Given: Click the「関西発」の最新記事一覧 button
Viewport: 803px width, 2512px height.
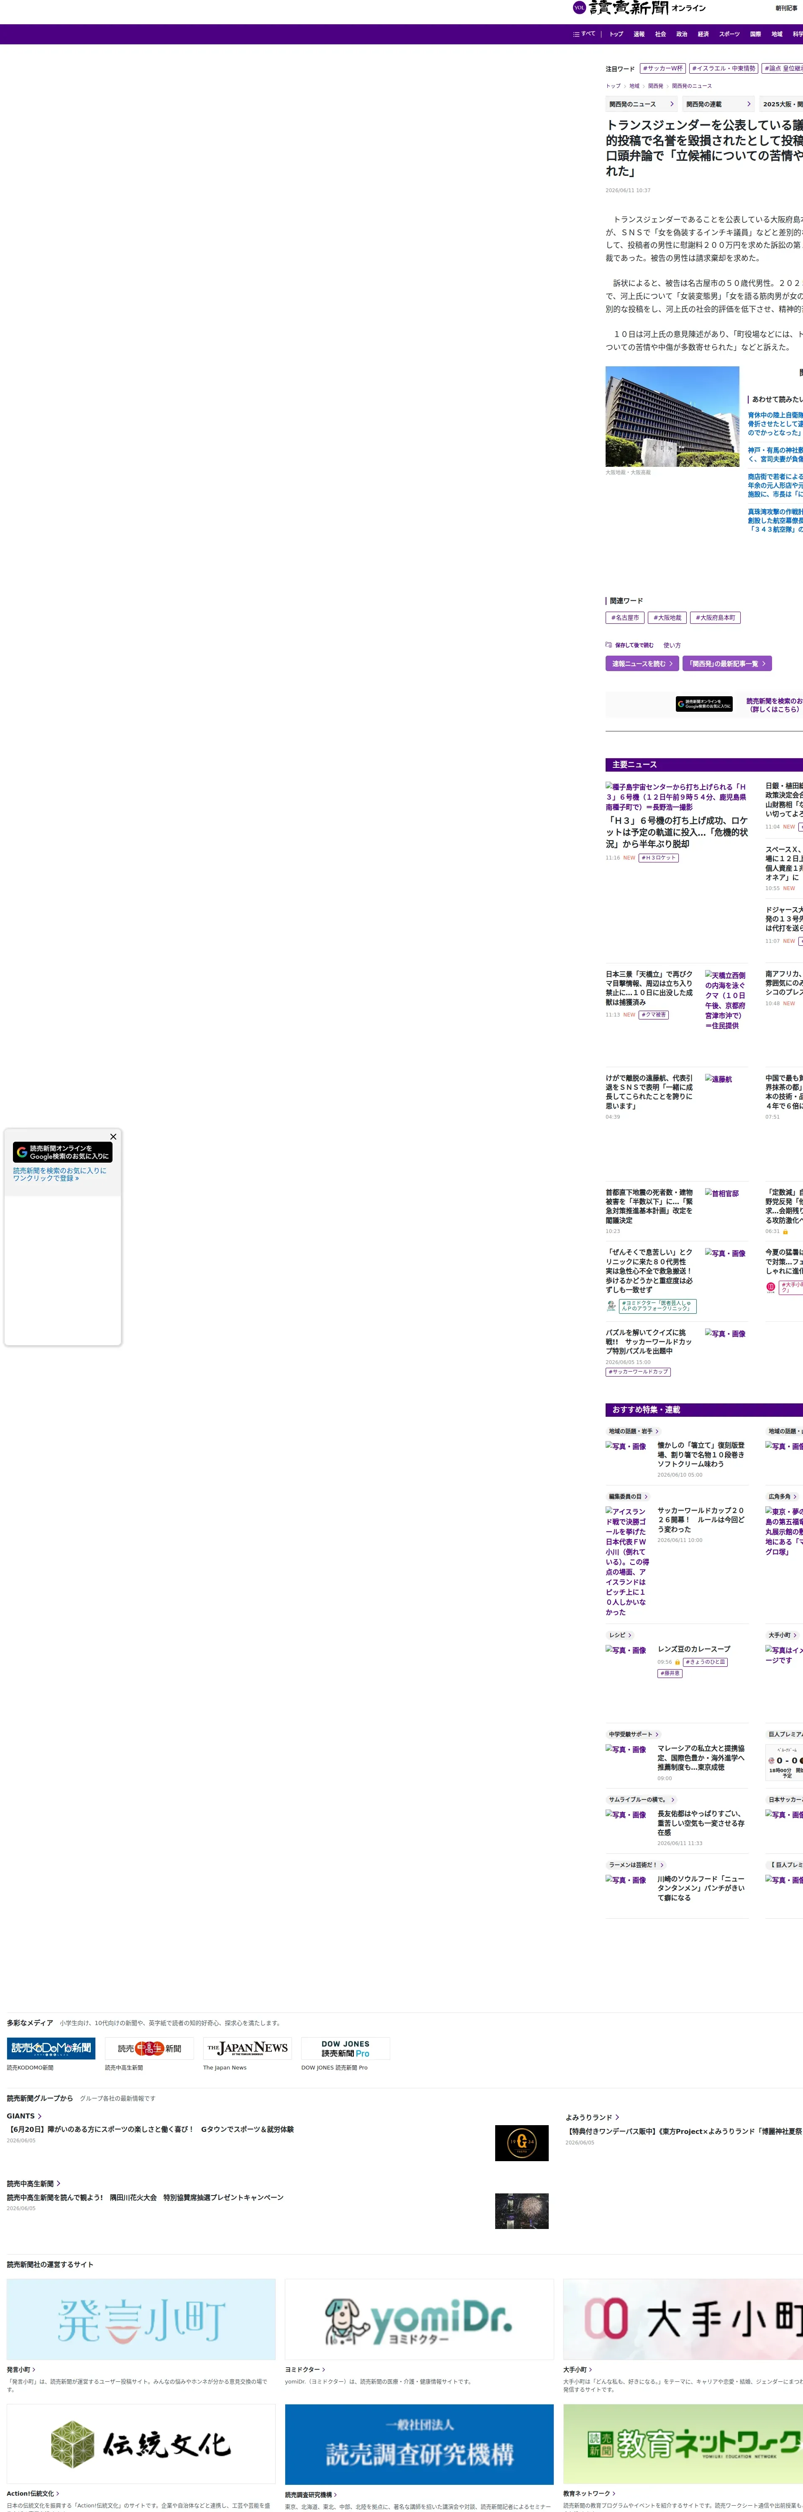Looking at the screenshot, I should (727, 663).
